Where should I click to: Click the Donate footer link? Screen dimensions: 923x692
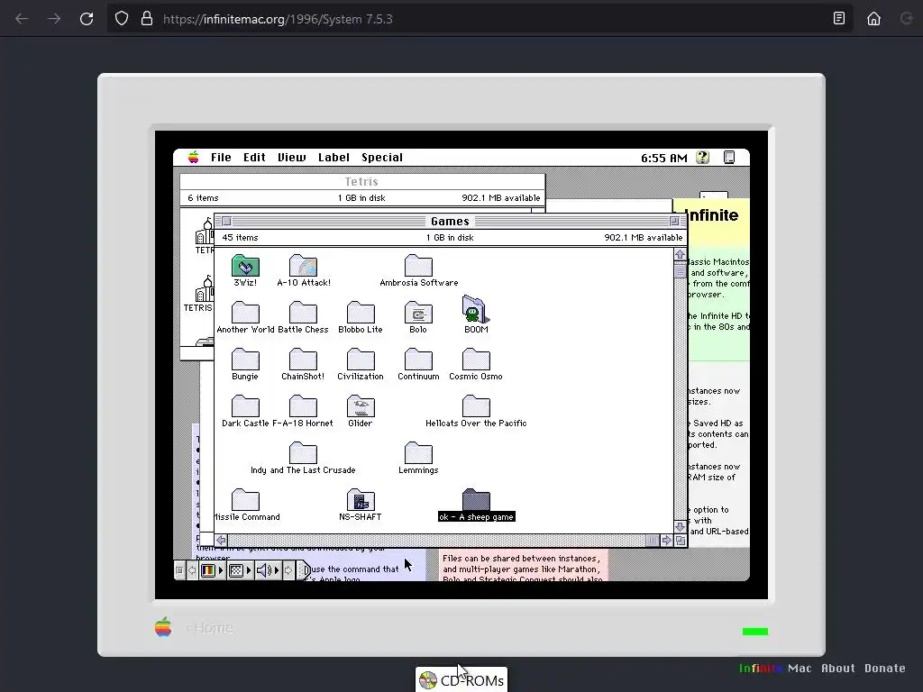(x=885, y=668)
